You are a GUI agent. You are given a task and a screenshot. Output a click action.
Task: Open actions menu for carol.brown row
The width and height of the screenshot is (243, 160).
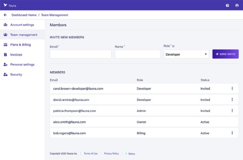[232, 88]
